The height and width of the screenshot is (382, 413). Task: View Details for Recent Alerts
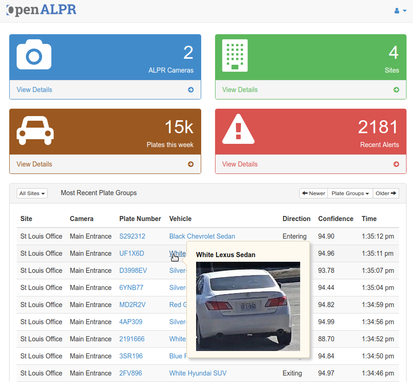tap(240, 164)
